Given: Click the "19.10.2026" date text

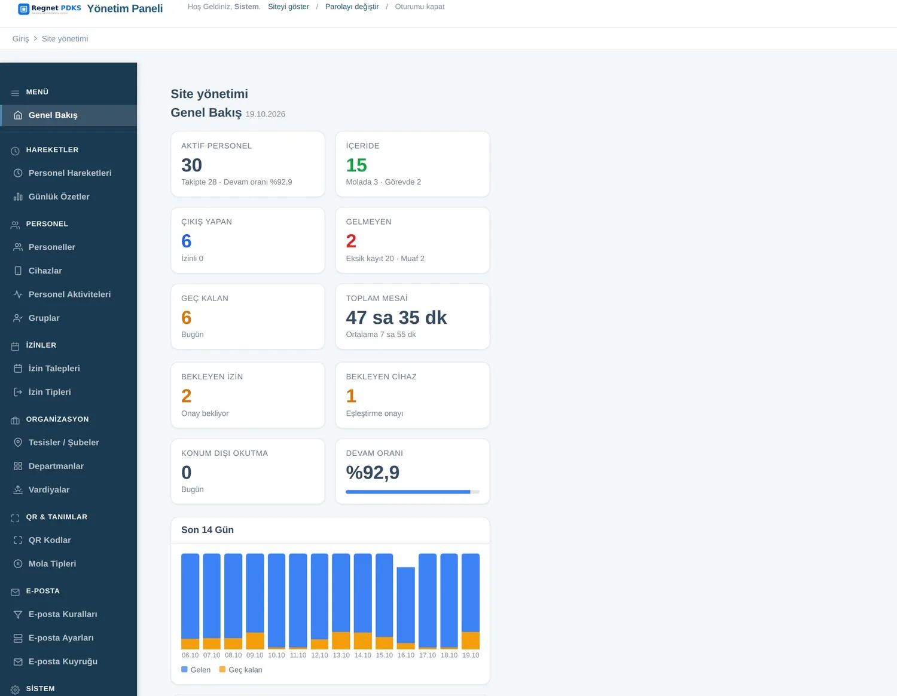Looking at the screenshot, I should click(266, 114).
